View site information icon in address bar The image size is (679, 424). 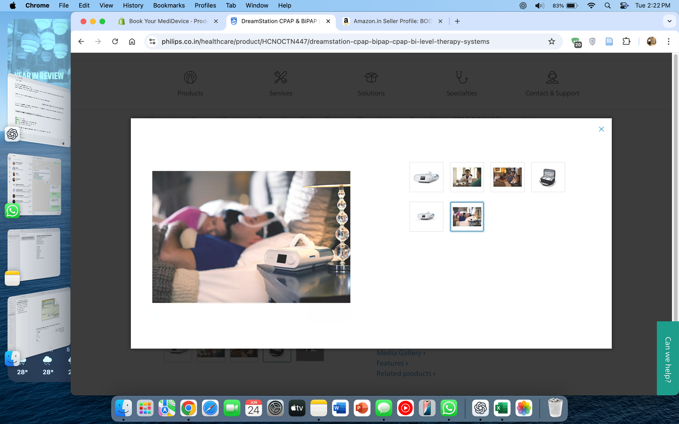(x=152, y=41)
